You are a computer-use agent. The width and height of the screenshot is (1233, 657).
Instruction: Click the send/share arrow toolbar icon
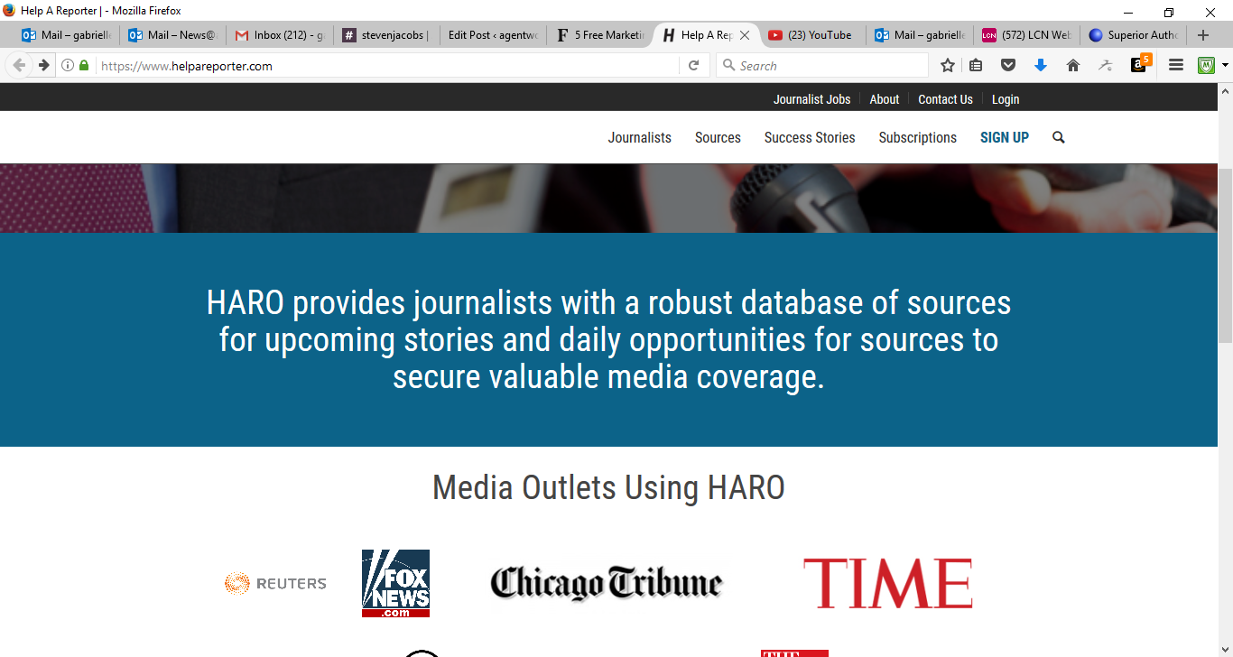(x=1106, y=65)
